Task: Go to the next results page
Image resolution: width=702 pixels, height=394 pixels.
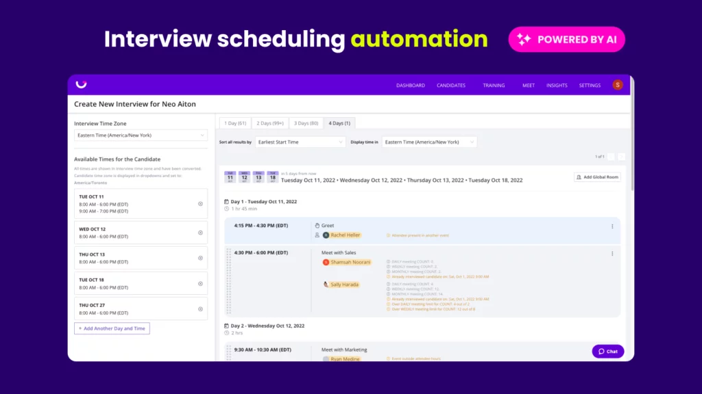Action: click(x=621, y=157)
